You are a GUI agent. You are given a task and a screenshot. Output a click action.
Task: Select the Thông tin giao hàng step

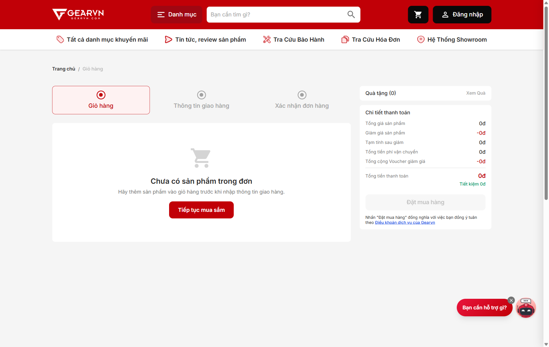[x=201, y=100]
